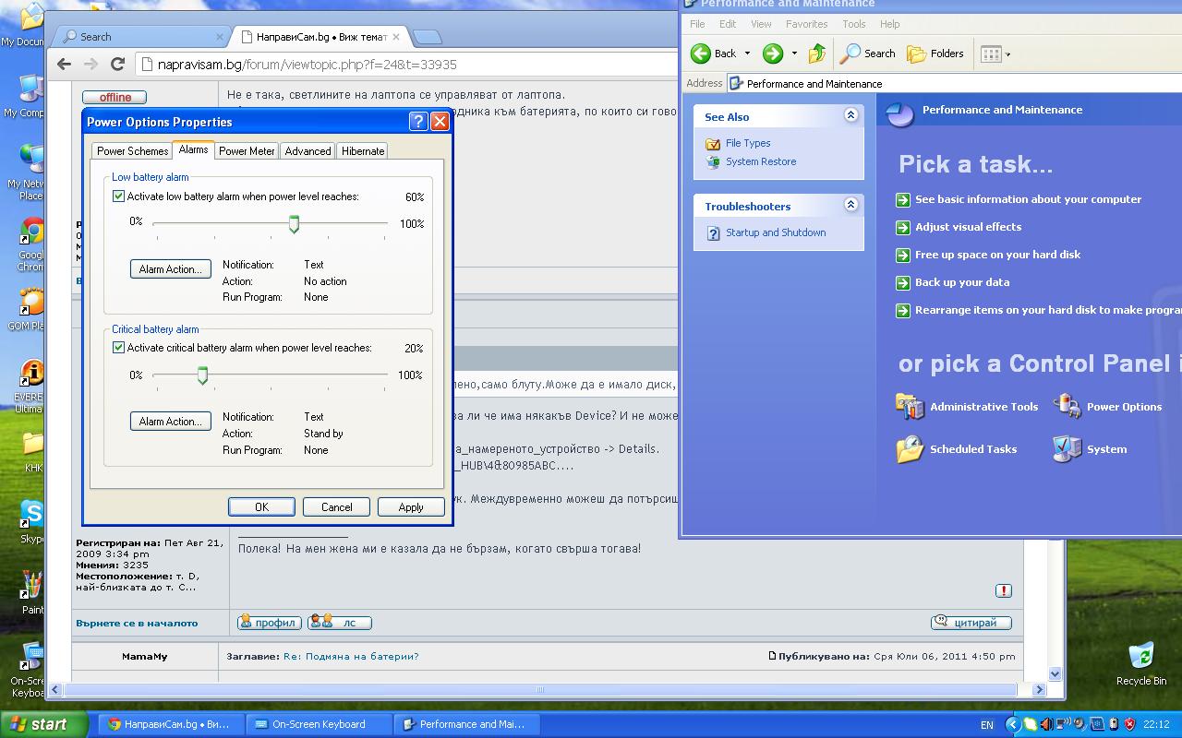Viewport: 1182px width, 738px height.
Task: Click Alarm Action for the low battery alarm
Action: click(x=170, y=269)
